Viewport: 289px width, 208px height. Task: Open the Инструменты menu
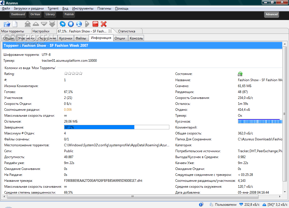83,8
